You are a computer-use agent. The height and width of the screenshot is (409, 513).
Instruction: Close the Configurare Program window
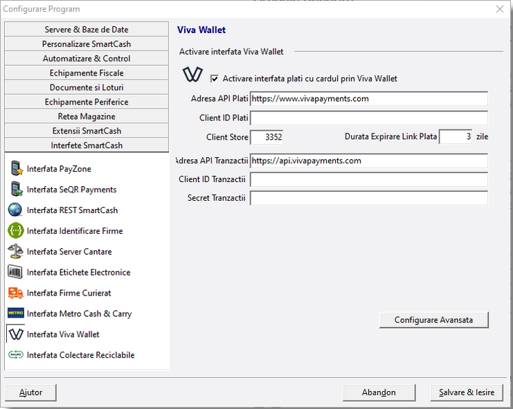tap(500, 9)
